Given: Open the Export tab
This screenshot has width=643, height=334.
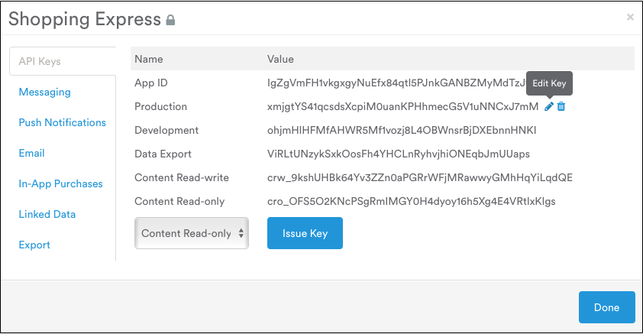Looking at the screenshot, I should 34,245.
